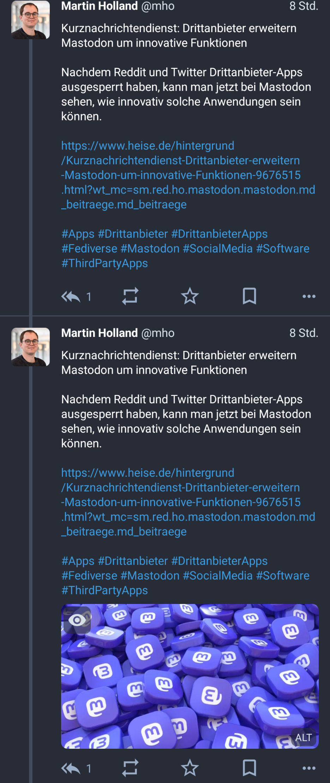This screenshot has width=330, height=783.
Task: Bookmark the first Martin Holland post
Action: [249, 296]
